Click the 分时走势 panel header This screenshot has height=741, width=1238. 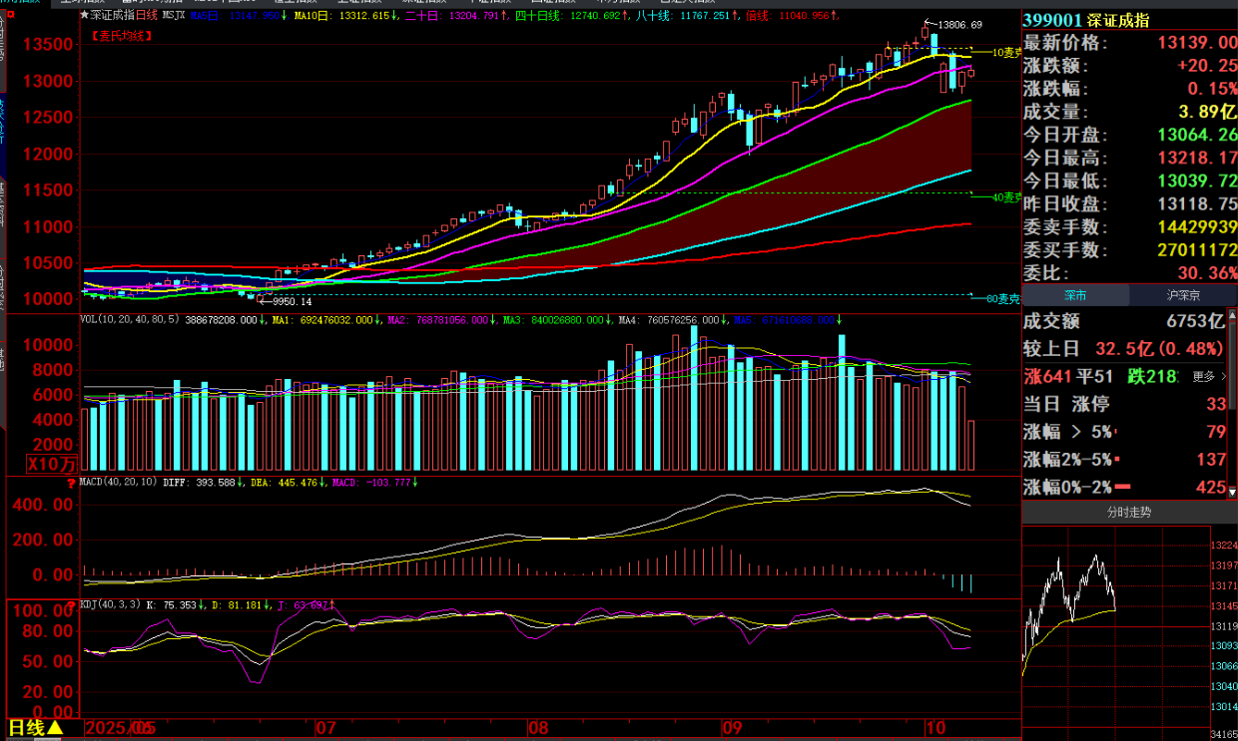1128,513
